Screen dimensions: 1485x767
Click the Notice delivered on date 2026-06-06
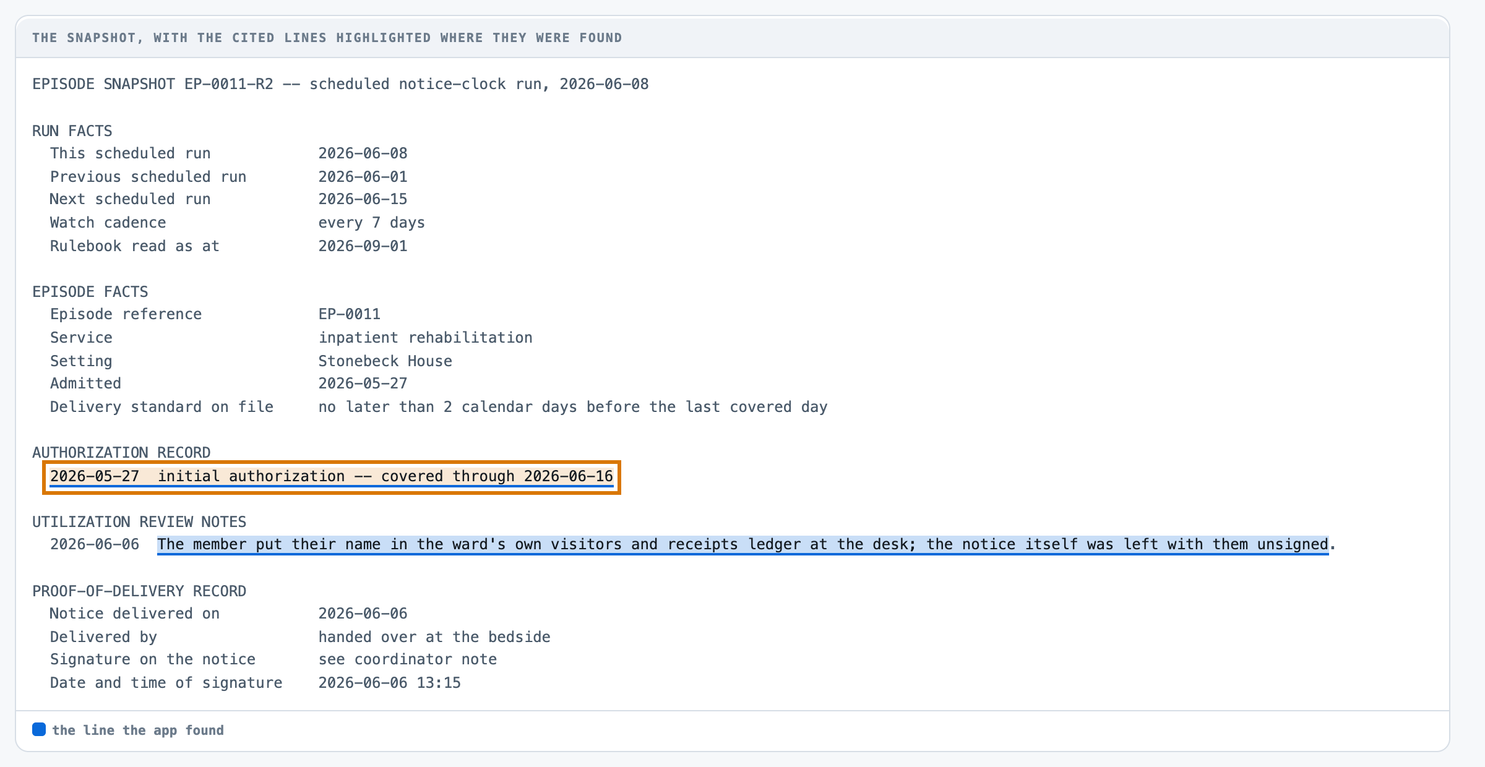[x=363, y=614]
